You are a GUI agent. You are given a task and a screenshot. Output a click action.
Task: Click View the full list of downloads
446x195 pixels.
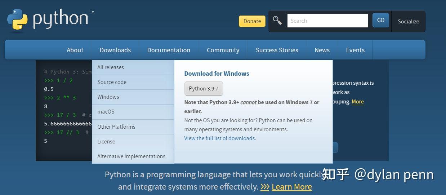[x=220, y=138]
